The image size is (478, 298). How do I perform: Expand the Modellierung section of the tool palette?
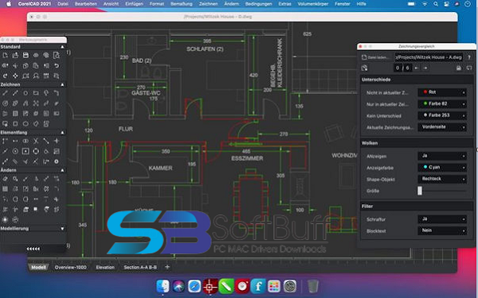[62, 229]
